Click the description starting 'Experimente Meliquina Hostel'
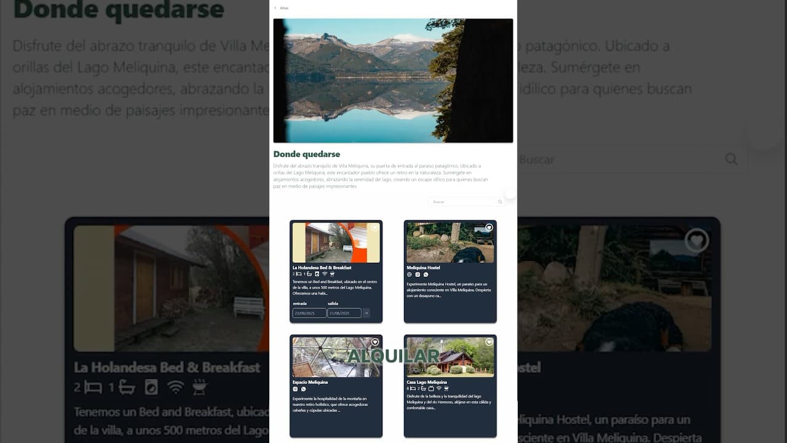This screenshot has height=443, width=787. point(449,289)
